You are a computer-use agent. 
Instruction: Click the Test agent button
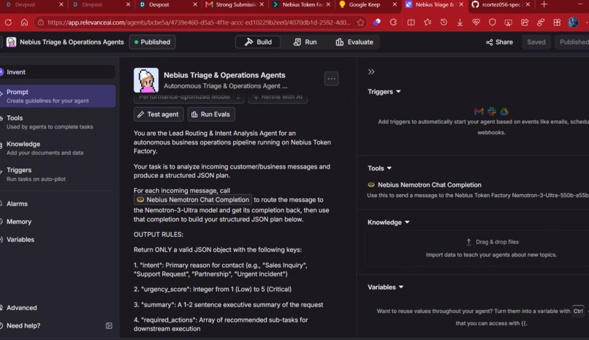click(x=159, y=115)
